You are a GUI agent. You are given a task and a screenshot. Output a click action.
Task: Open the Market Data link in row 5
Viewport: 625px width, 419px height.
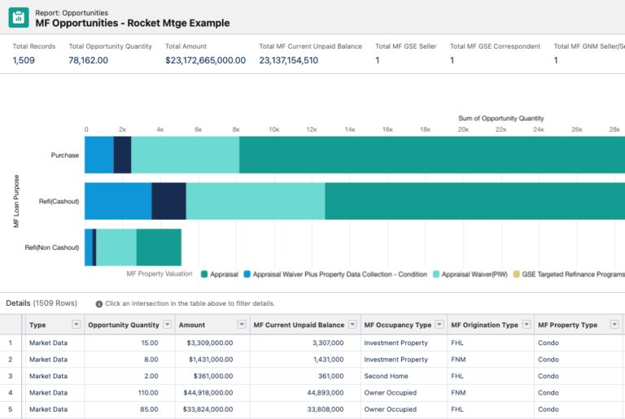click(x=48, y=409)
